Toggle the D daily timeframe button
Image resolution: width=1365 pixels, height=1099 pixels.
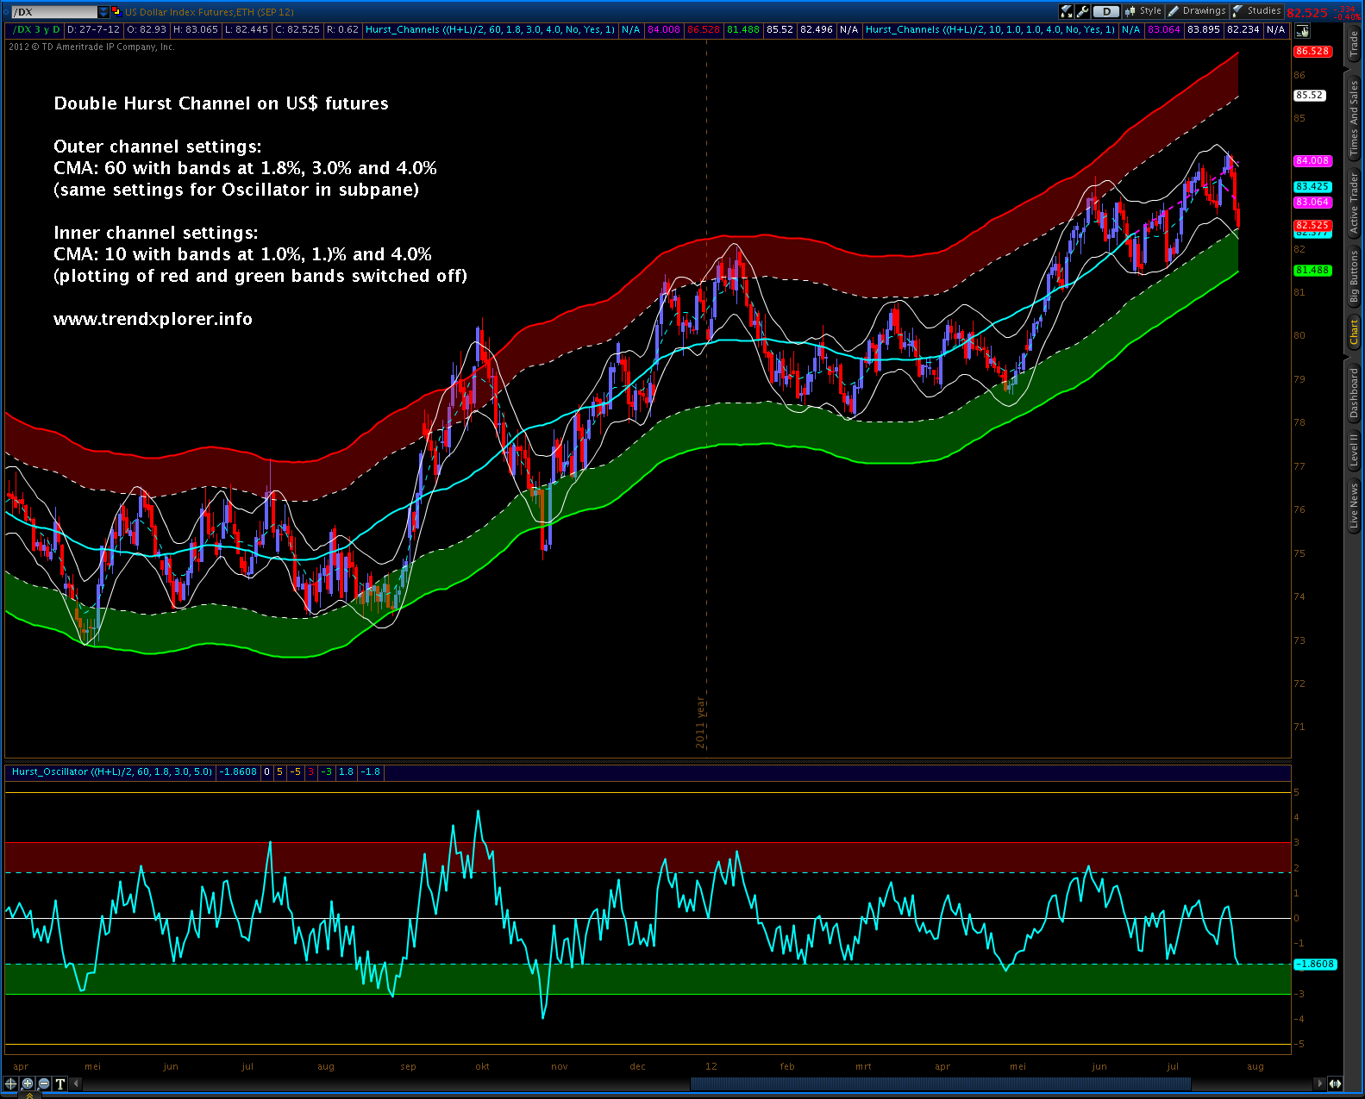1106,11
